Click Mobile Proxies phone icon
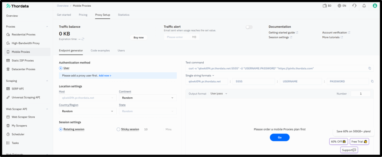The image size is (382, 157). (x=8, y=52)
